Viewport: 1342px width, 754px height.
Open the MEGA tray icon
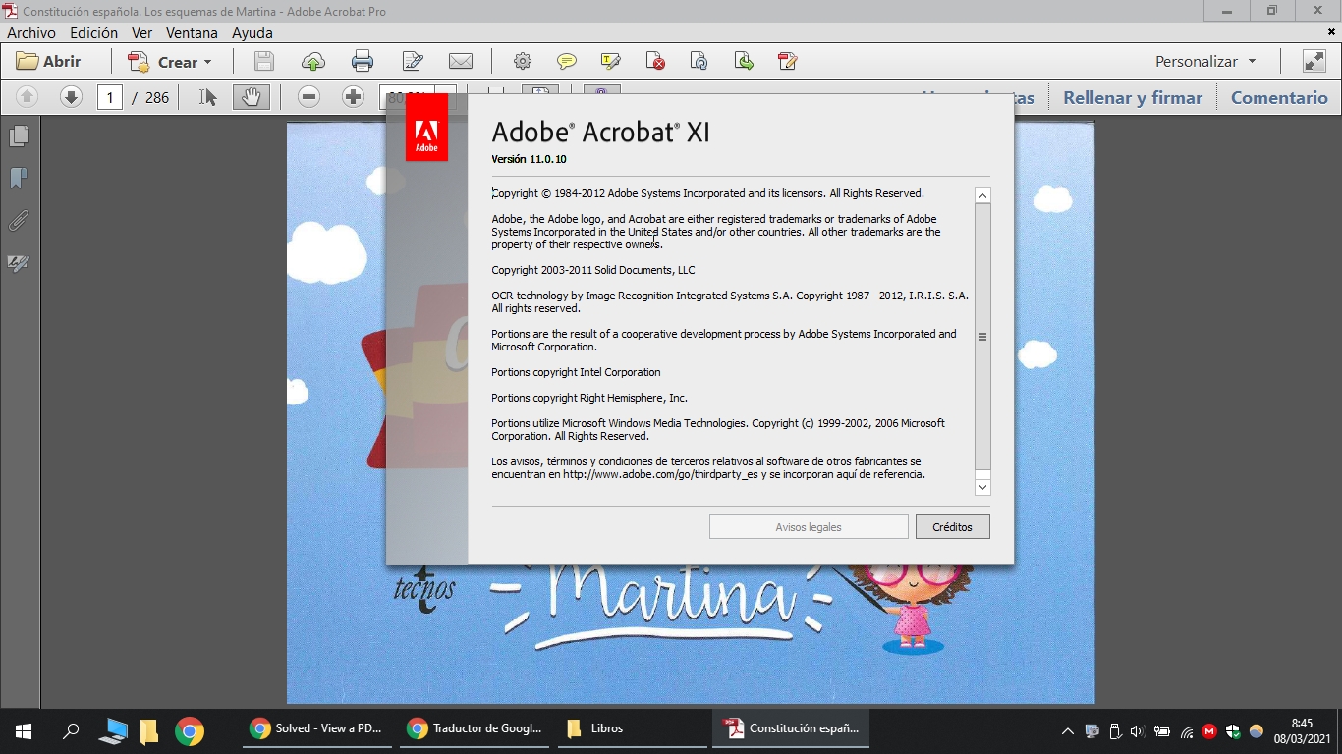pyautogui.click(x=1209, y=731)
